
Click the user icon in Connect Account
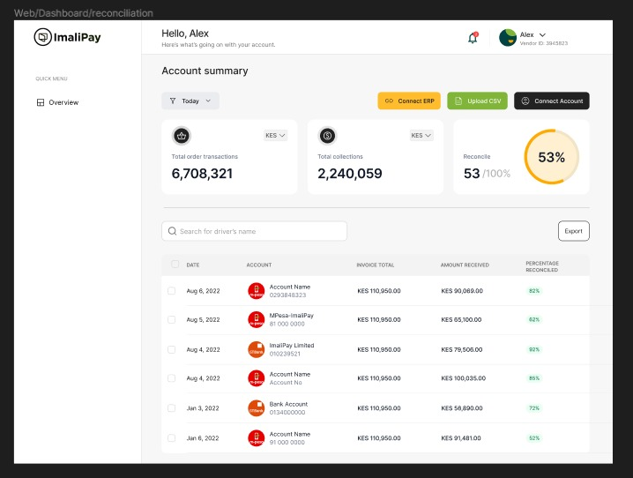[525, 101]
